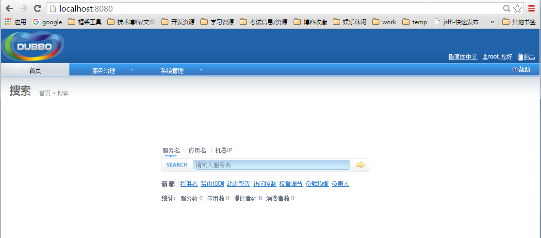The image size is (541, 238).
Task: Click the zoom magnifier icon in address bar
Action: point(507,9)
